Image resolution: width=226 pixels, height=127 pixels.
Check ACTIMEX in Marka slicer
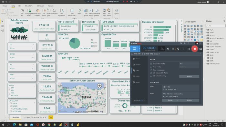9,95
